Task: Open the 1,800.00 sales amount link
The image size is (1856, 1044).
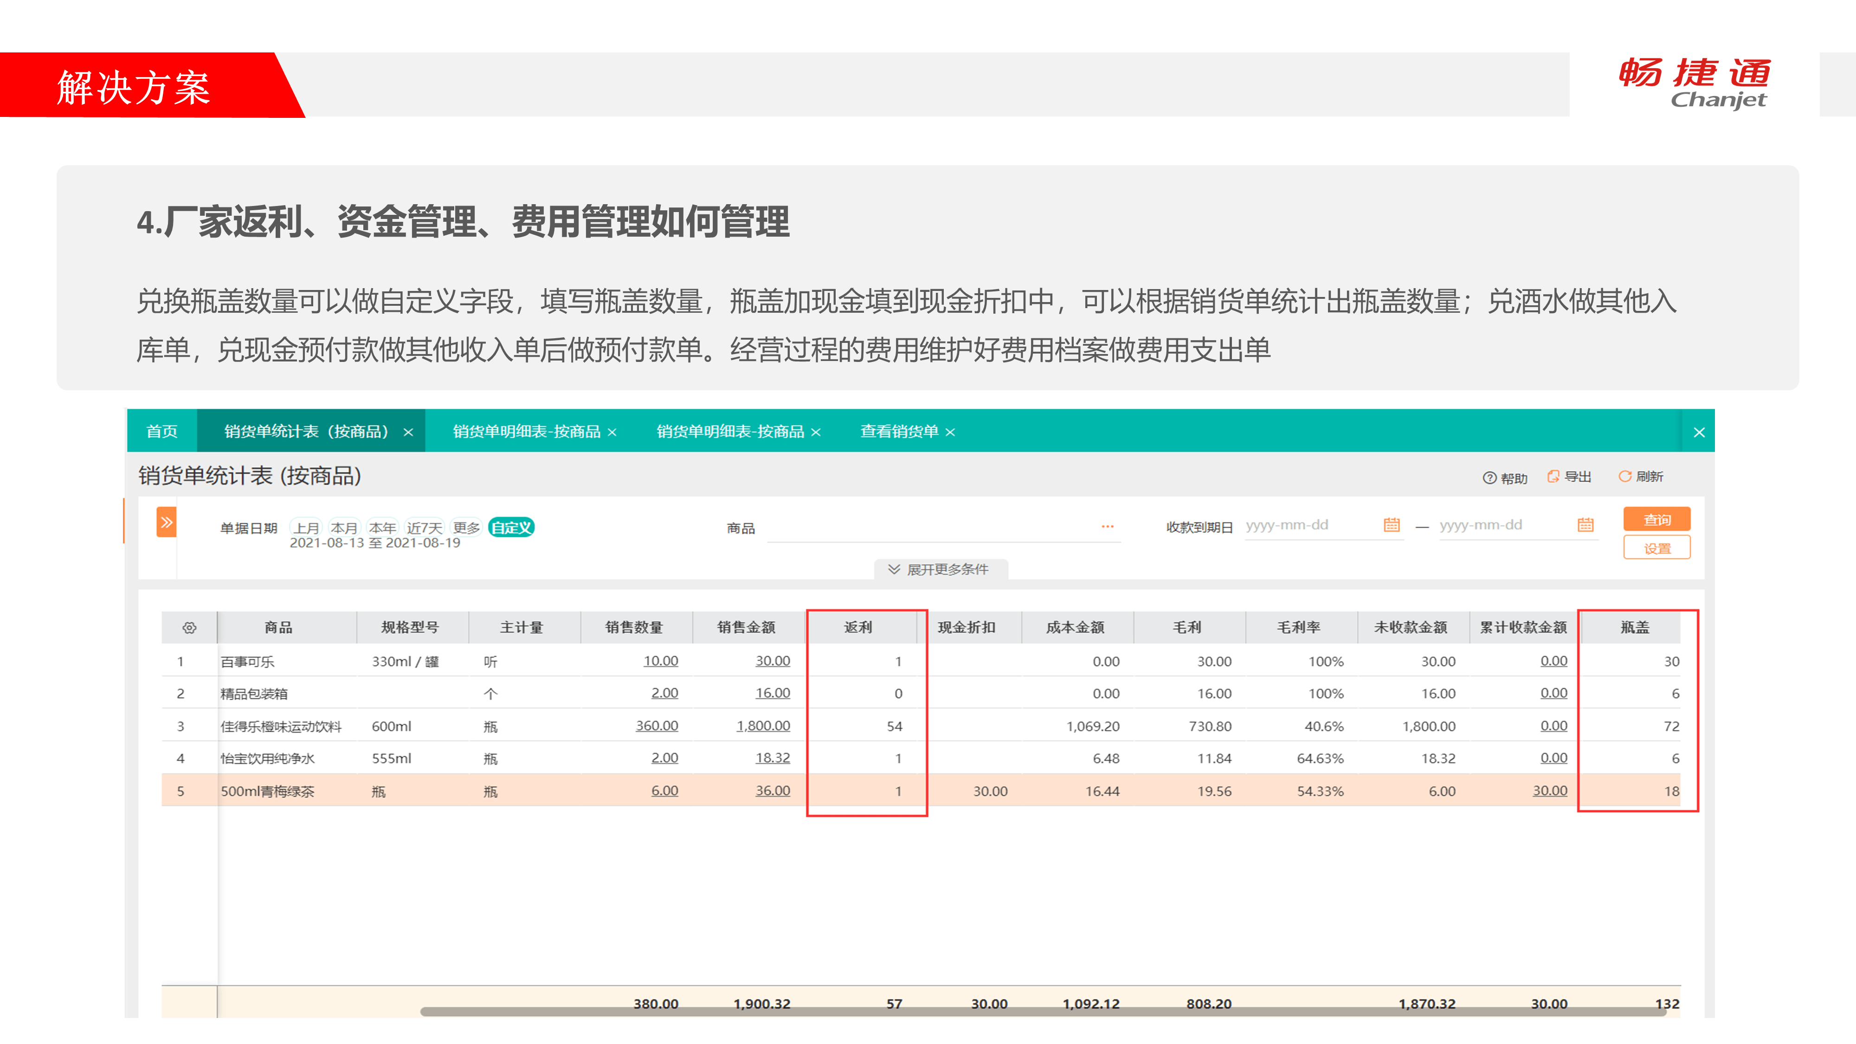Action: point(763,726)
